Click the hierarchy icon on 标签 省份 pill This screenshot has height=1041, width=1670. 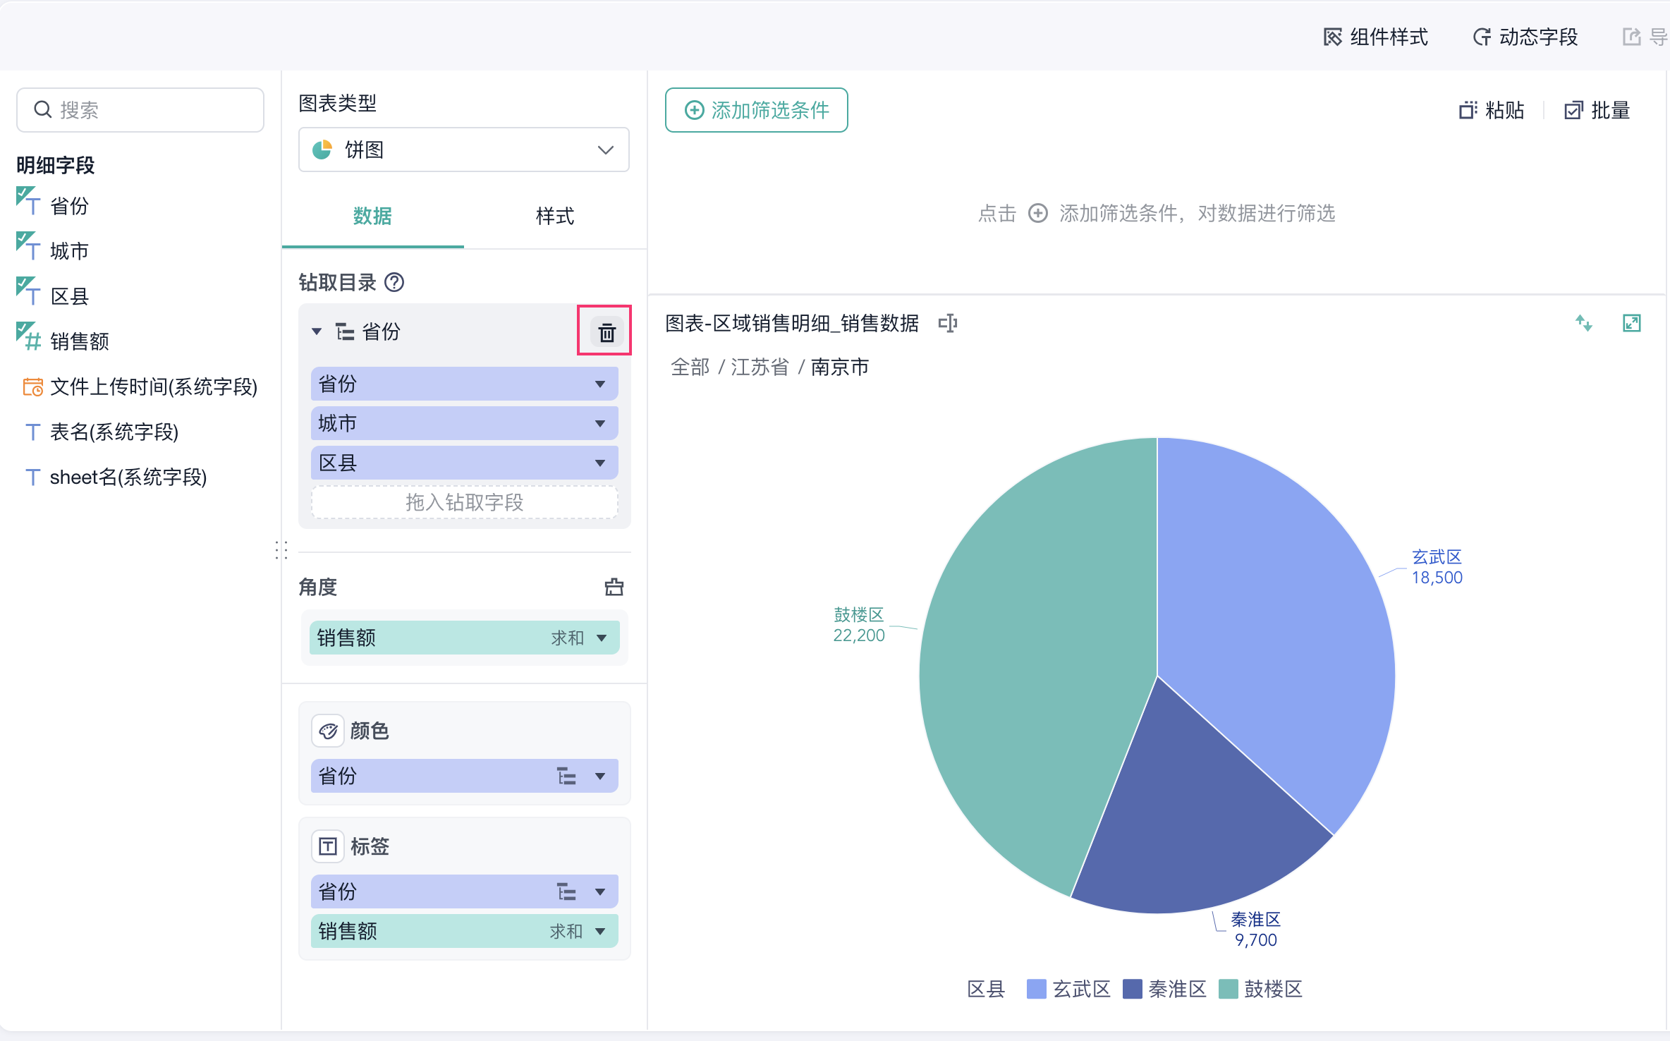(566, 891)
